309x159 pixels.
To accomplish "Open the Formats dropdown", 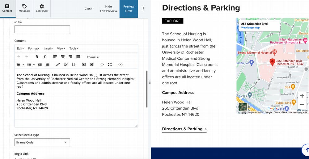I will click(x=93, y=57).
